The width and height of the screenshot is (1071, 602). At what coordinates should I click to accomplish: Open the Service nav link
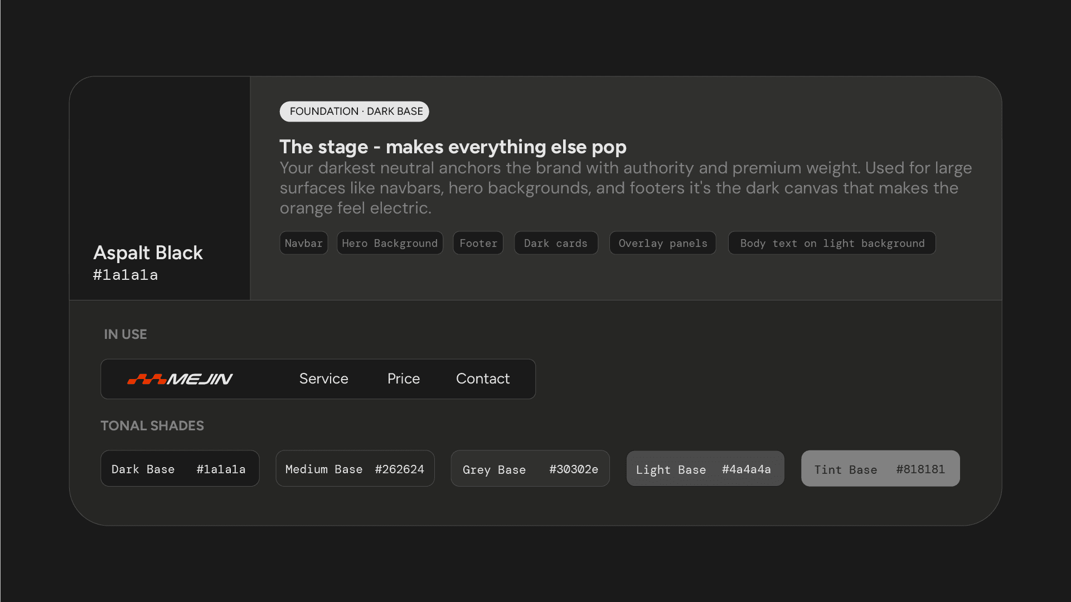tap(324, 379)
